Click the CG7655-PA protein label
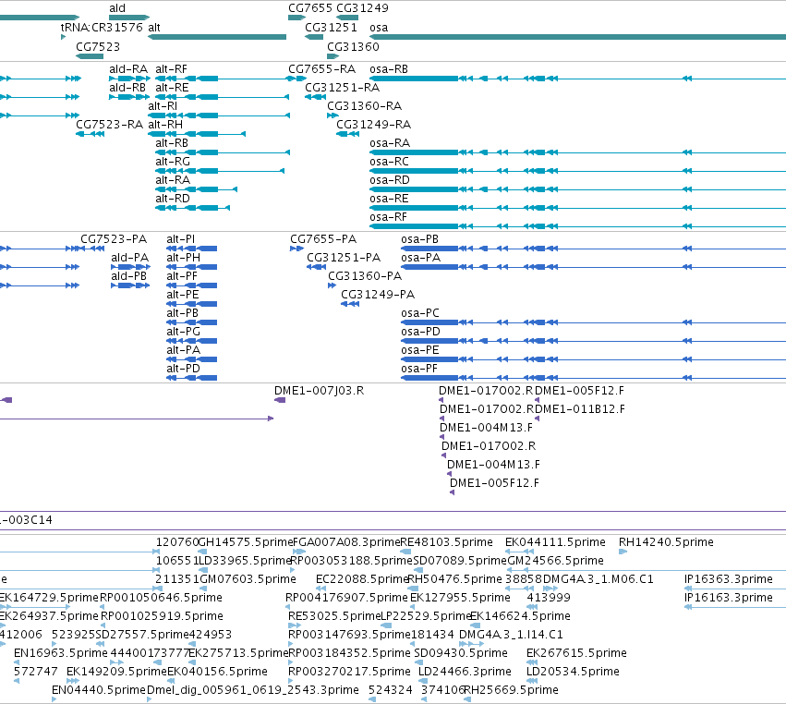Screen dimensions: 786x704 pyautogui.click(x=323, y=239)
